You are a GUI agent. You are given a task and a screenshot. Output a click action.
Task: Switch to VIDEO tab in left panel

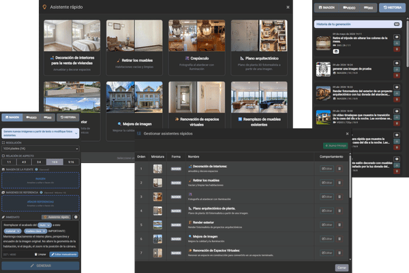point(31,117)
